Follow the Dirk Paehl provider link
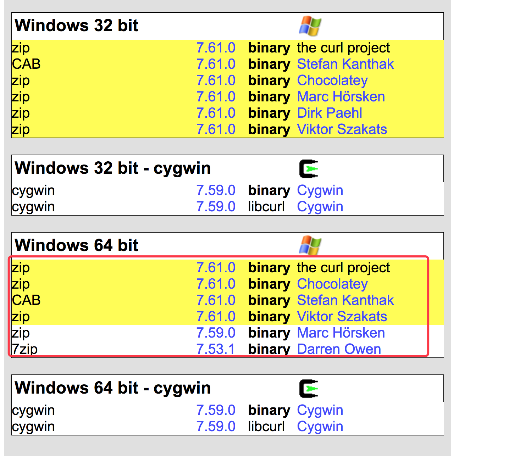This screenshot has width=520, height=456. pos(330,113)
